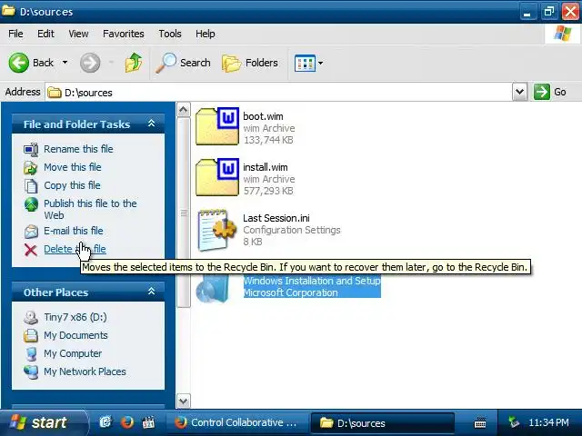582x436 pixels.
Task: Open the View menu
Action: [78, 34]
